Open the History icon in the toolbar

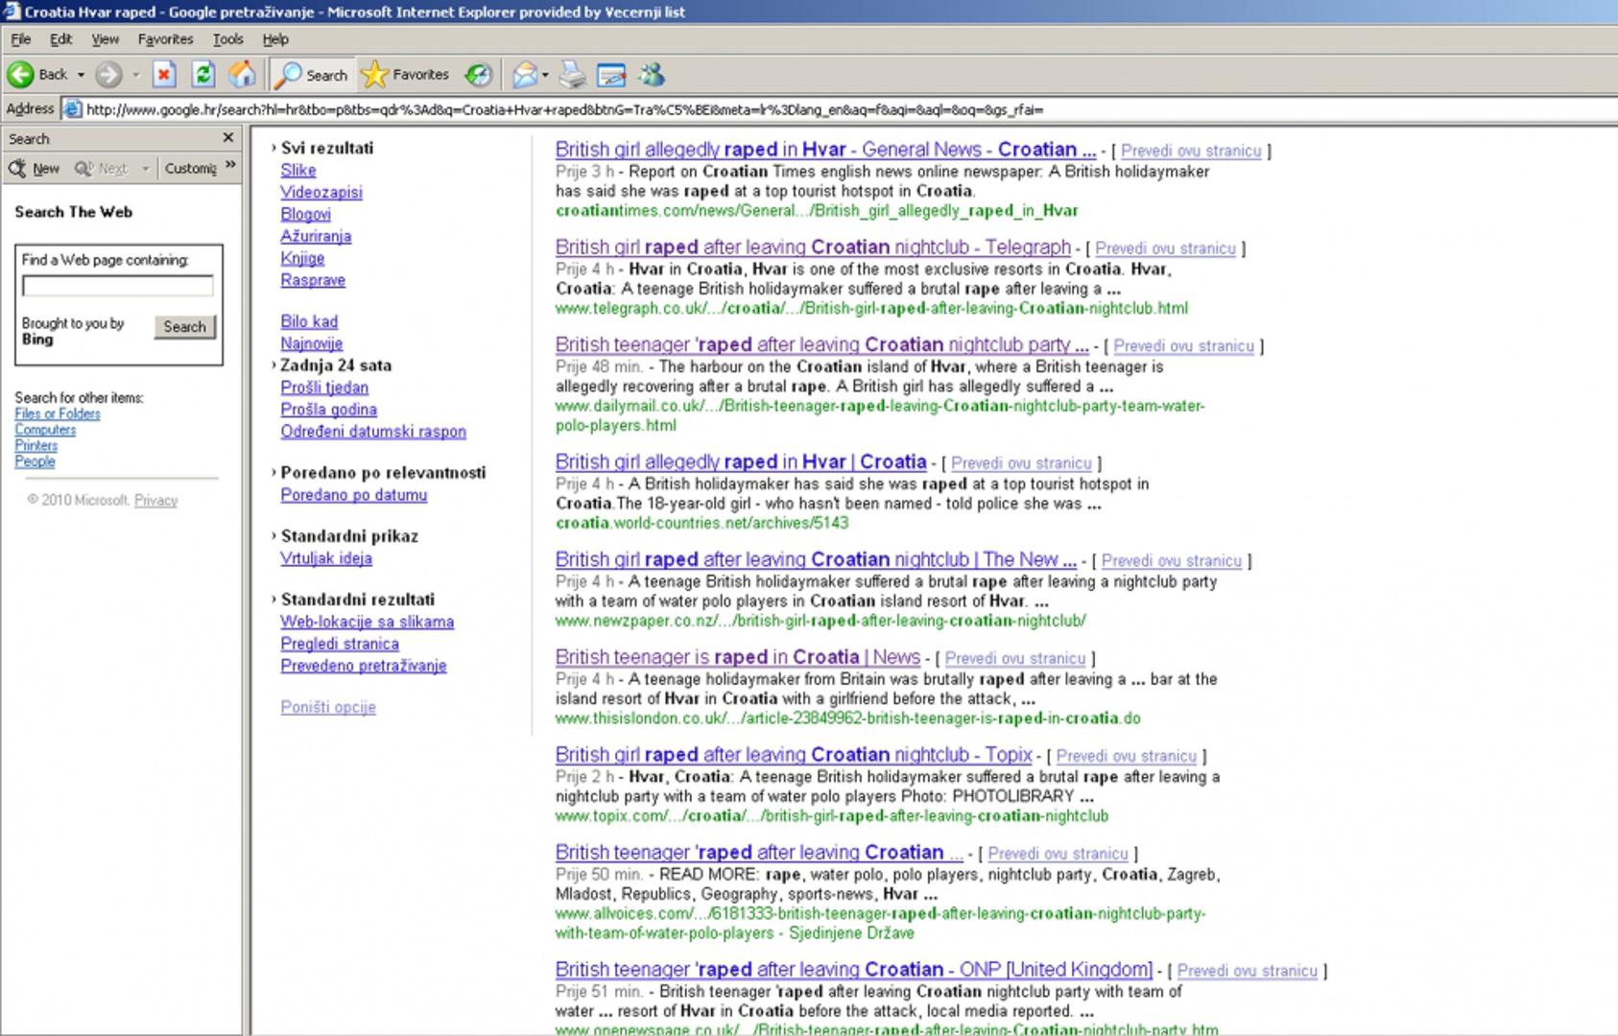[x=478, y=75]
